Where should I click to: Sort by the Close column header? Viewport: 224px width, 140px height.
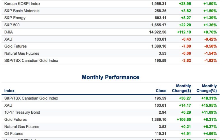(x=161, y=91)
